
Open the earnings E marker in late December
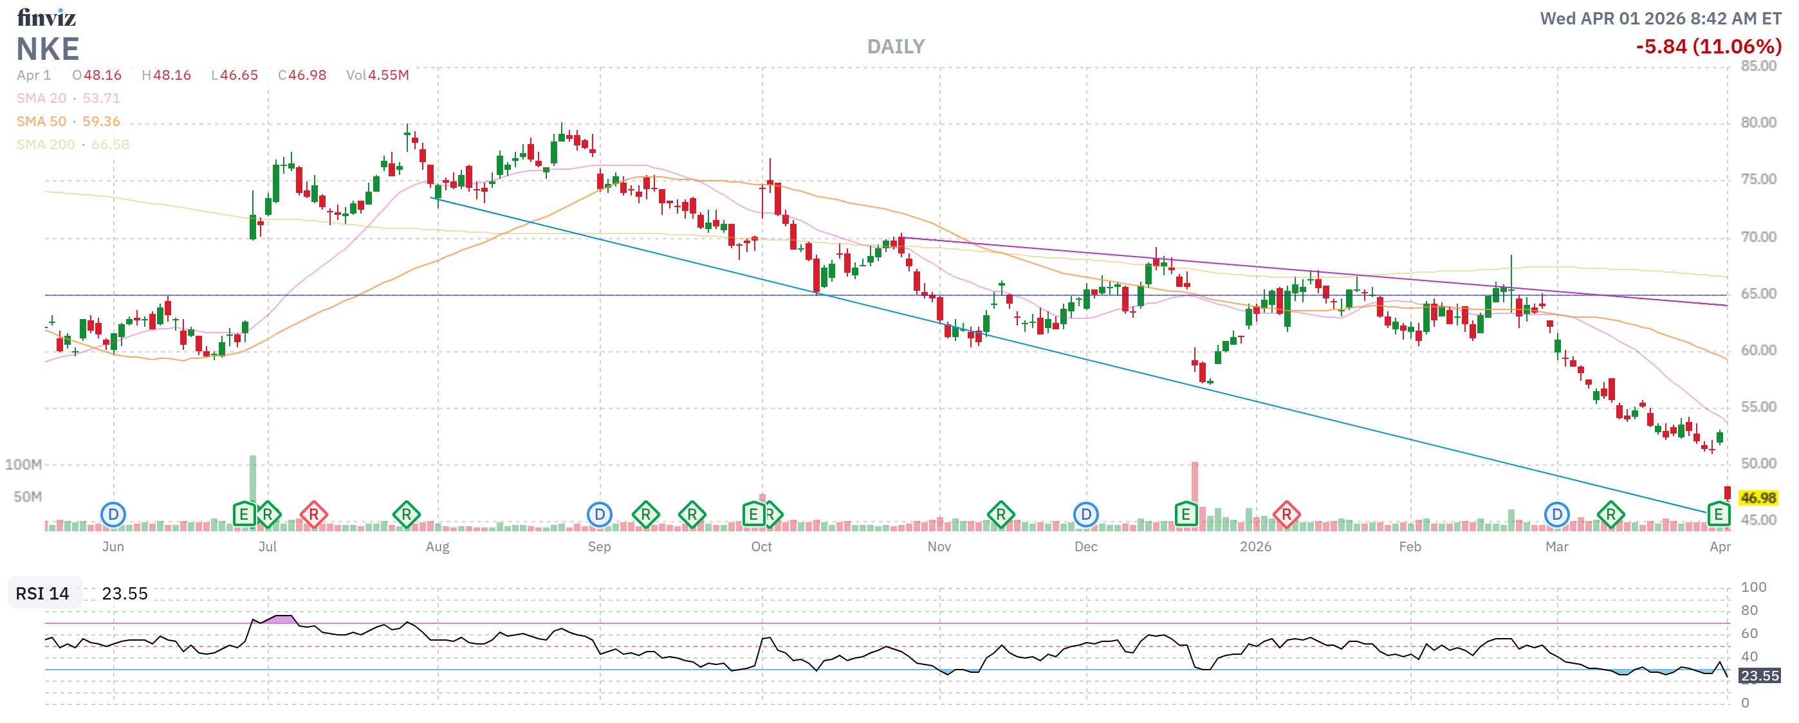[x=1185, y=515]
